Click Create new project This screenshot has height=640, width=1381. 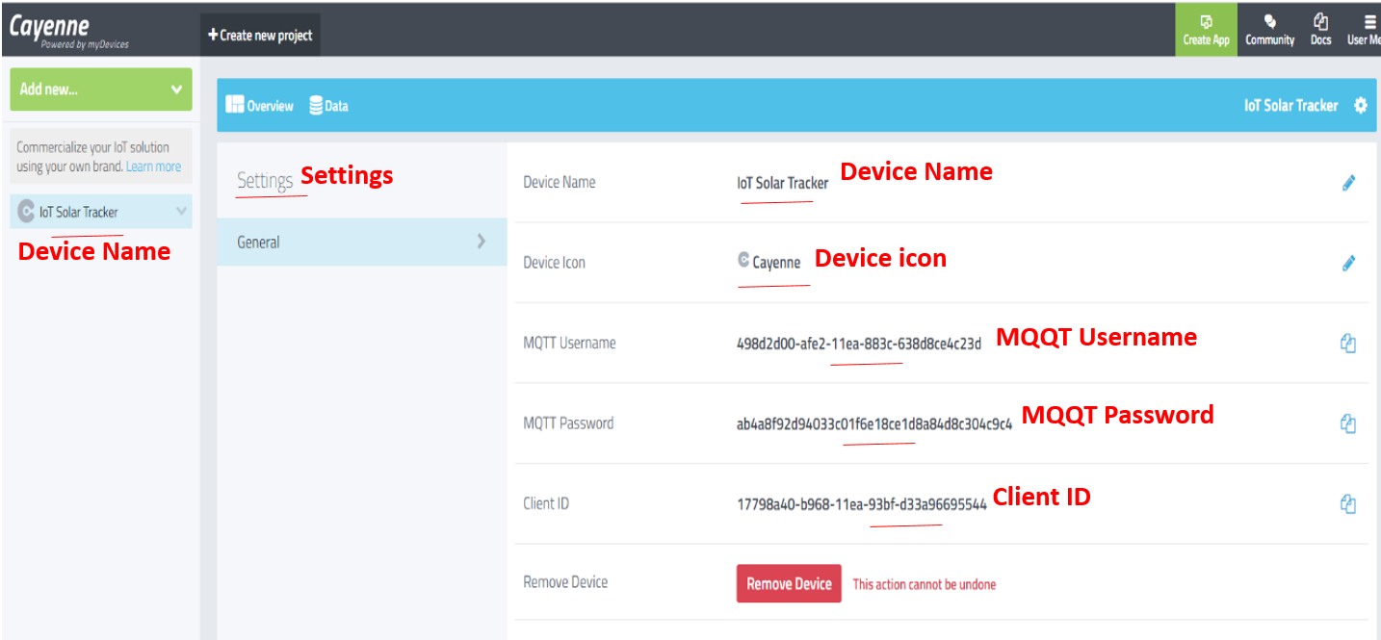260,36
